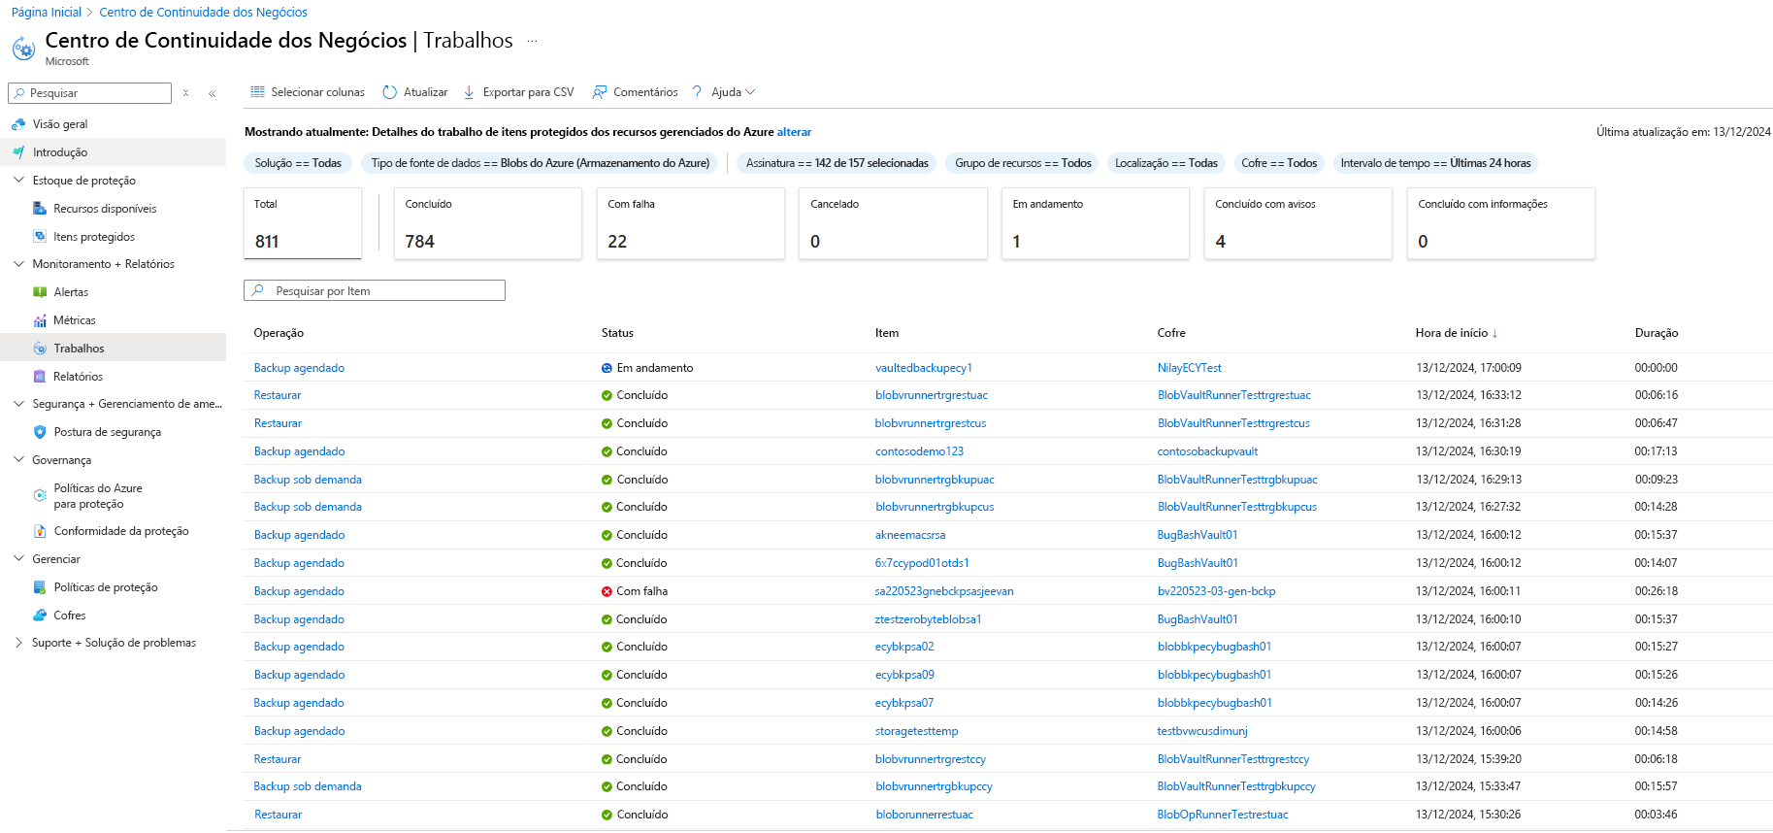The height and width of the screenshot is (833, 1773).
Task: Collapse Segurança + Gerenciamento de ameaças section
Action: (x=18, y=404)
